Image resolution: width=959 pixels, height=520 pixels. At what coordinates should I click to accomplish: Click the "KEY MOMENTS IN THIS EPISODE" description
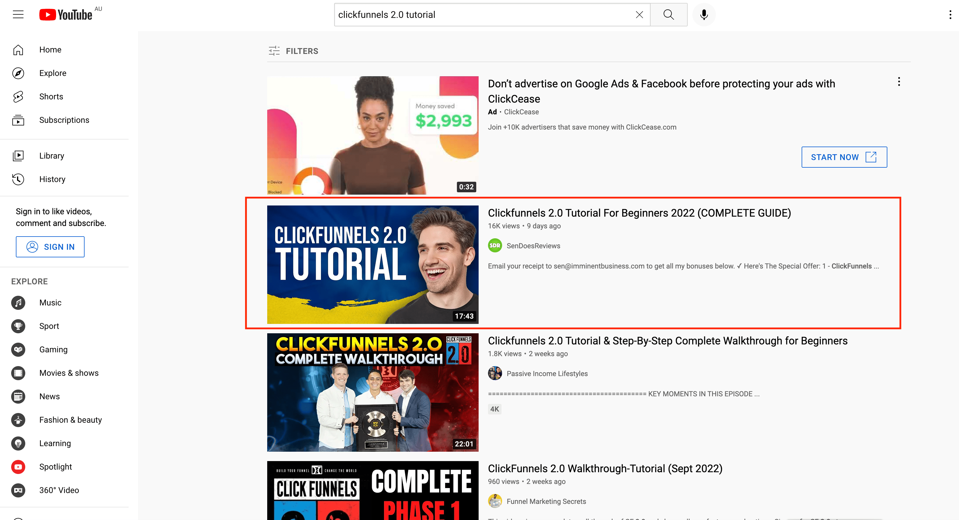(624, 394)
